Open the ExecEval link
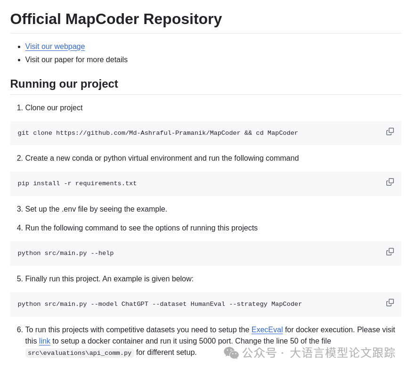 coord(267,330)
